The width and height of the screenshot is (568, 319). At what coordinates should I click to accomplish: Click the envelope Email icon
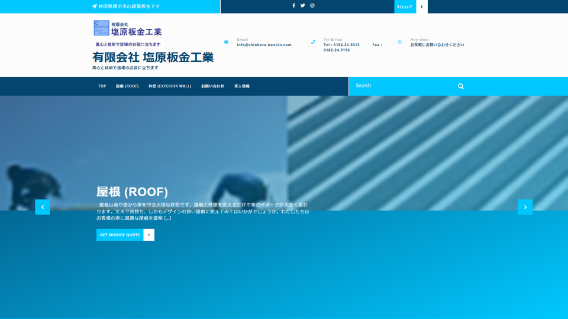(x=226, y=42)
